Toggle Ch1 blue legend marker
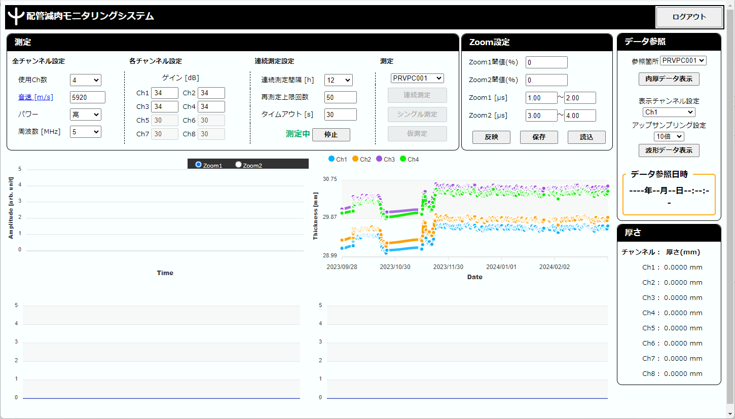Image resolution: width=735 pixels, height=419 pixels. tap(332, 159)
